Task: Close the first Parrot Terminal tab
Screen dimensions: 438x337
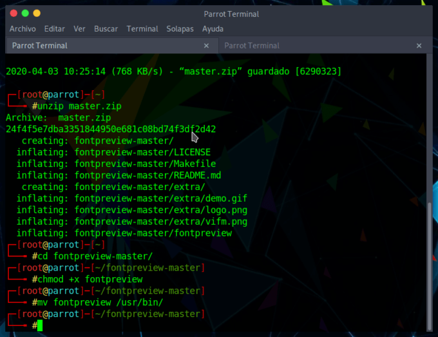Action: [206, 46]
